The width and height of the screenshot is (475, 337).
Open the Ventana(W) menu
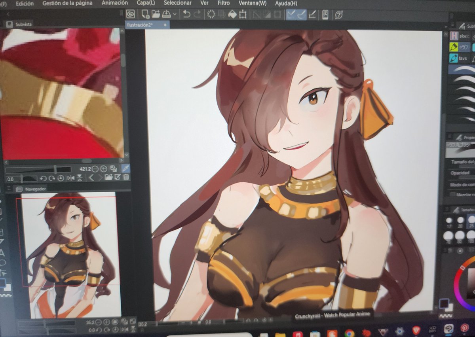coord(253,3)
